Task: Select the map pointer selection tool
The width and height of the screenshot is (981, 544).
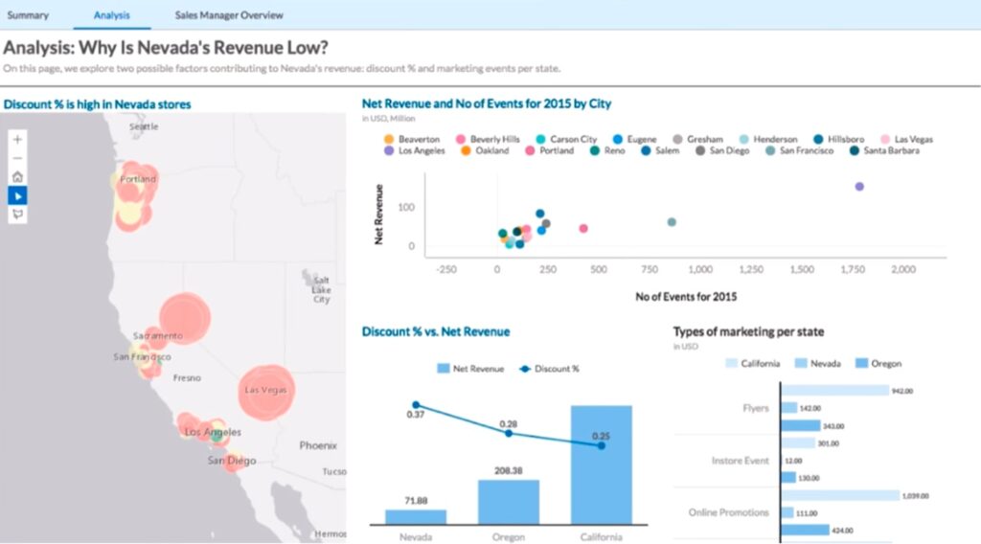Action: click(x=17, y=195)
